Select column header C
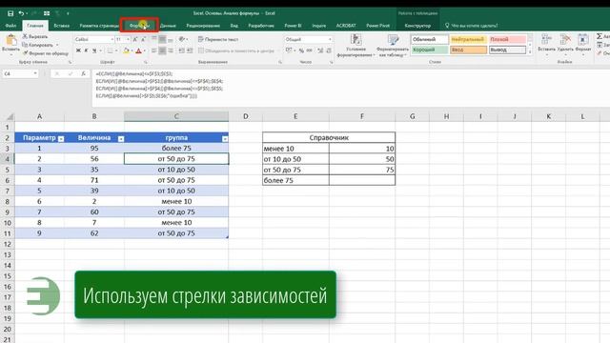610x343 pixels. click(x=176, y=116)
